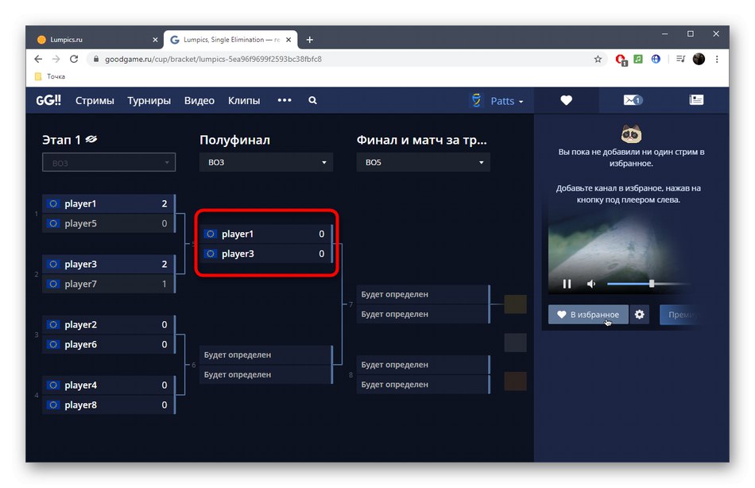Reload the page in browser
Viewport: 755px width, 488px height.
pyautogui.click(x=74, y=59)
